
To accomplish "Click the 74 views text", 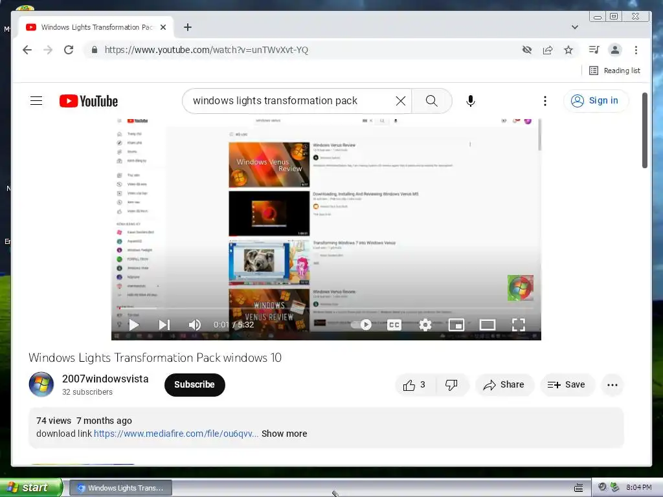I will point(54,421).
